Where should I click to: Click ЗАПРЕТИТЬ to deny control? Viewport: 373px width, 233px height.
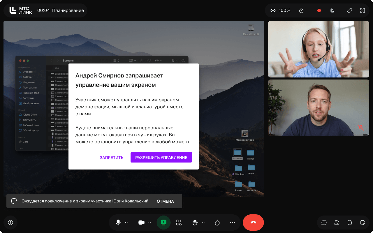pos(112,158)
